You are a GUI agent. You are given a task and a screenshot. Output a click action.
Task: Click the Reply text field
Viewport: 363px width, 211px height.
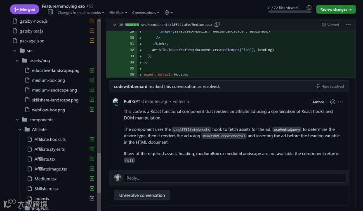235,178
